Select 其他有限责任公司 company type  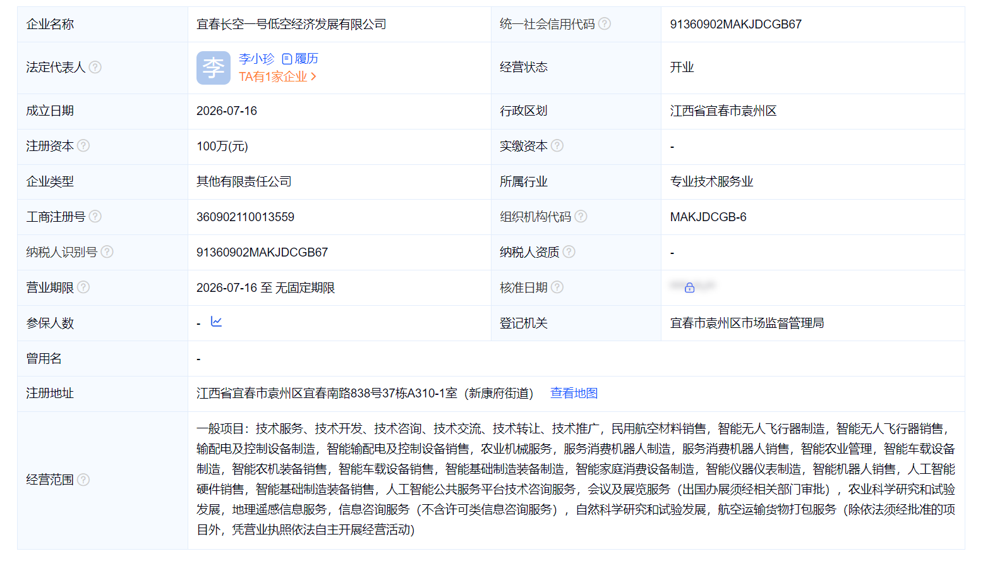pyautogui.click(x=244, y=181)
